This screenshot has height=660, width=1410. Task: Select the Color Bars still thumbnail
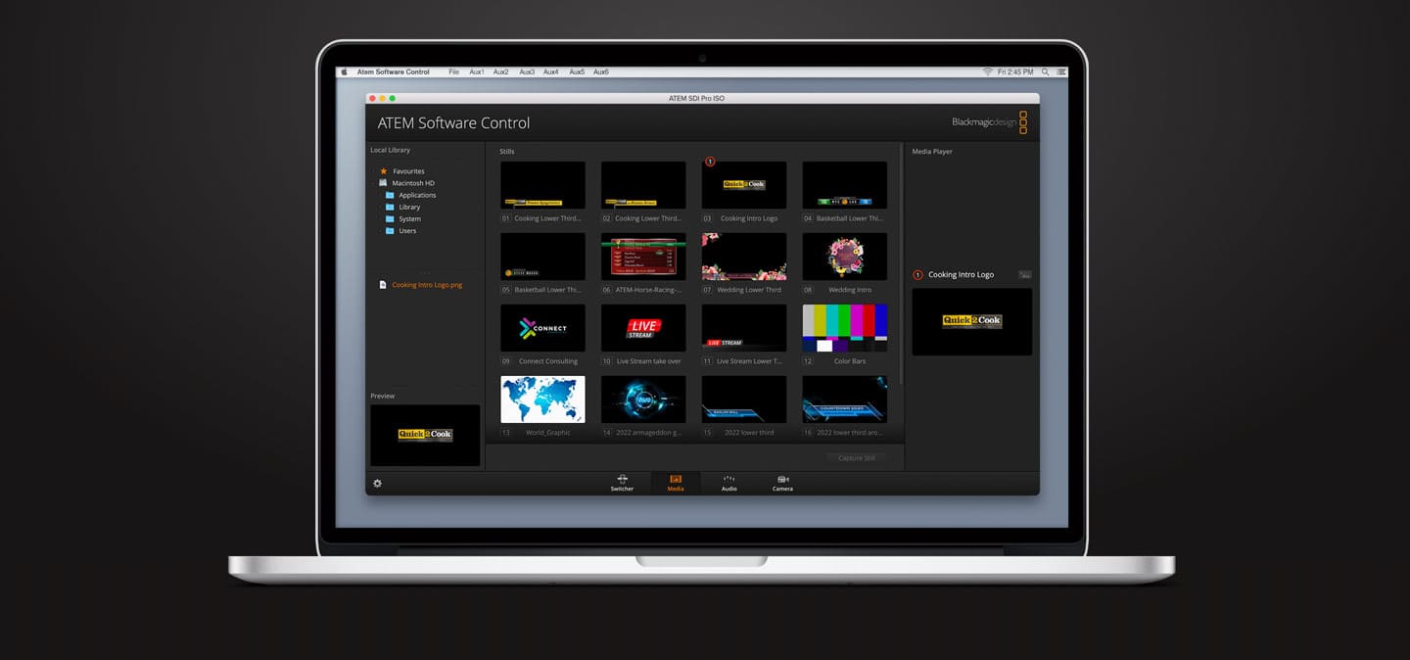tap(845, 328)
